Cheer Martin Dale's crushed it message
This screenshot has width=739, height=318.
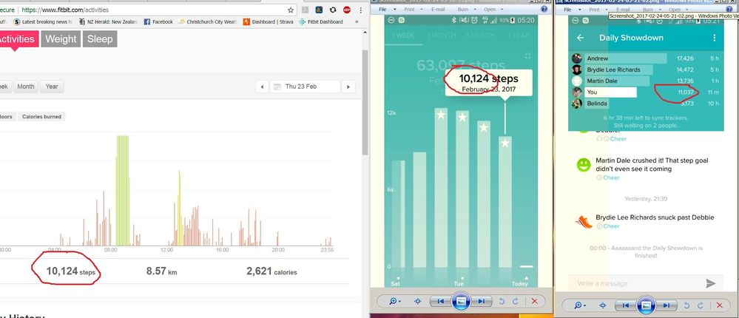[x=608, y=177]
